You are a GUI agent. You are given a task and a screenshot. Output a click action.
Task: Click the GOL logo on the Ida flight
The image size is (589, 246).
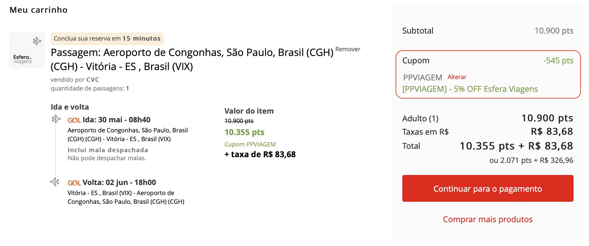pos(74,120)
